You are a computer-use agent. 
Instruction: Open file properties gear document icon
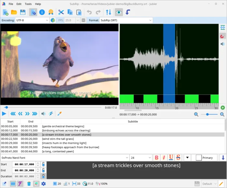tap(33, 12)
